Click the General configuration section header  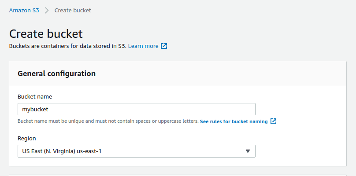pyautogui.click(x=56, y=74)
